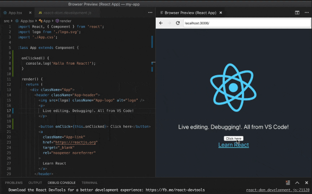Open more actions menu for App.tsx editor group
This screenshot has height=194, width=312.
click(150, 13)
